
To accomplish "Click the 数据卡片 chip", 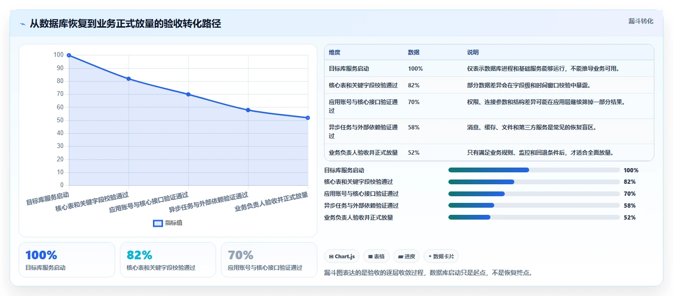I will coord(441,256).
